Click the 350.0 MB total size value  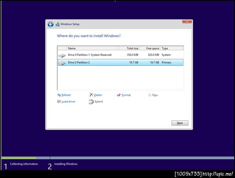[133, 55]
